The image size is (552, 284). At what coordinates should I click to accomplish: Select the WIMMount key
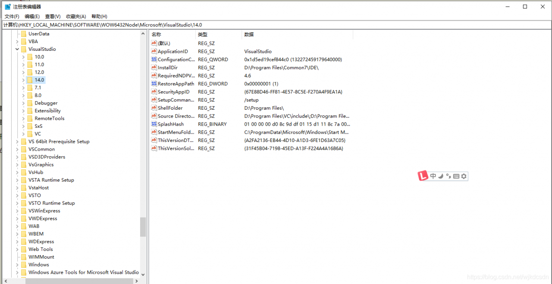[x=41, y=257]
